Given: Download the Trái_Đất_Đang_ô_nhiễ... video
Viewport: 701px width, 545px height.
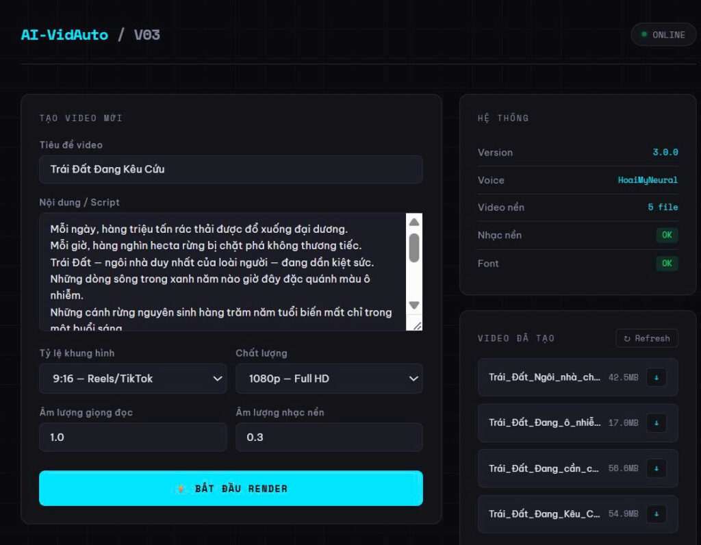Looking at the screenshot, I should click(x=657, y=423).
